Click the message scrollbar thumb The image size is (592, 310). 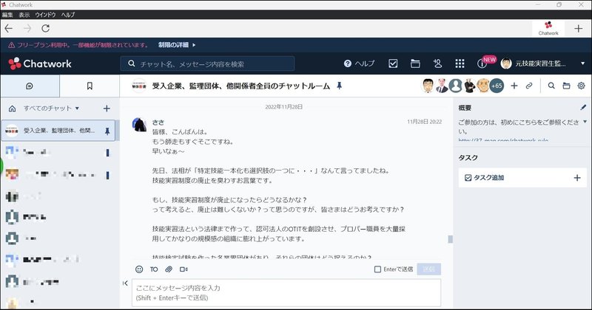[x=450, y=239]
